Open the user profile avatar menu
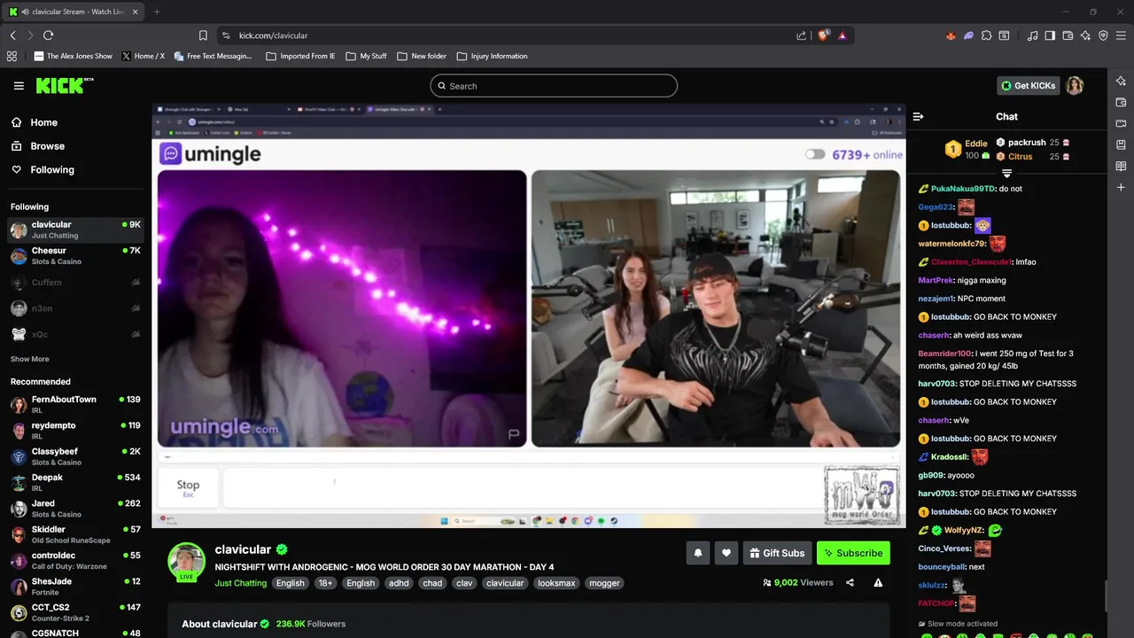This screenshot has width=1134, height=638. tap(1075, 86)
